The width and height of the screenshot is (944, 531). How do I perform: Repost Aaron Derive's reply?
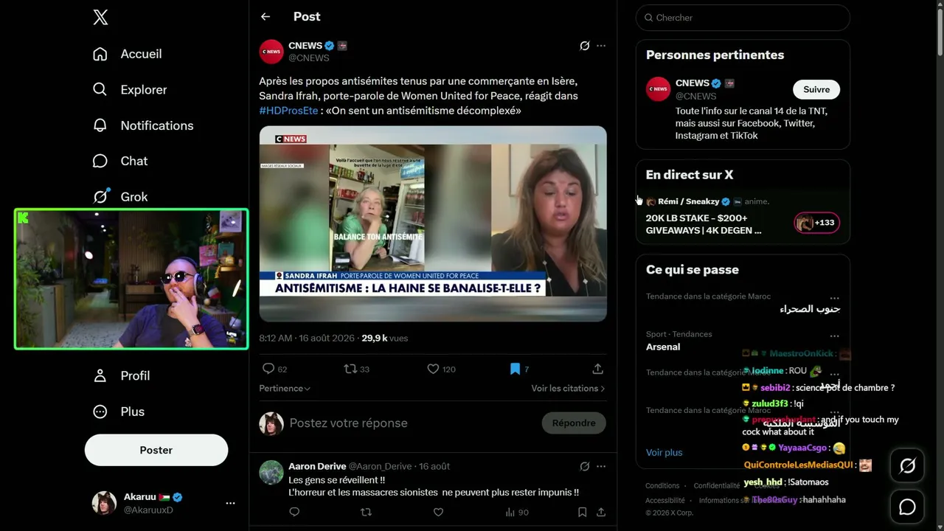click(x=366, y=512)
